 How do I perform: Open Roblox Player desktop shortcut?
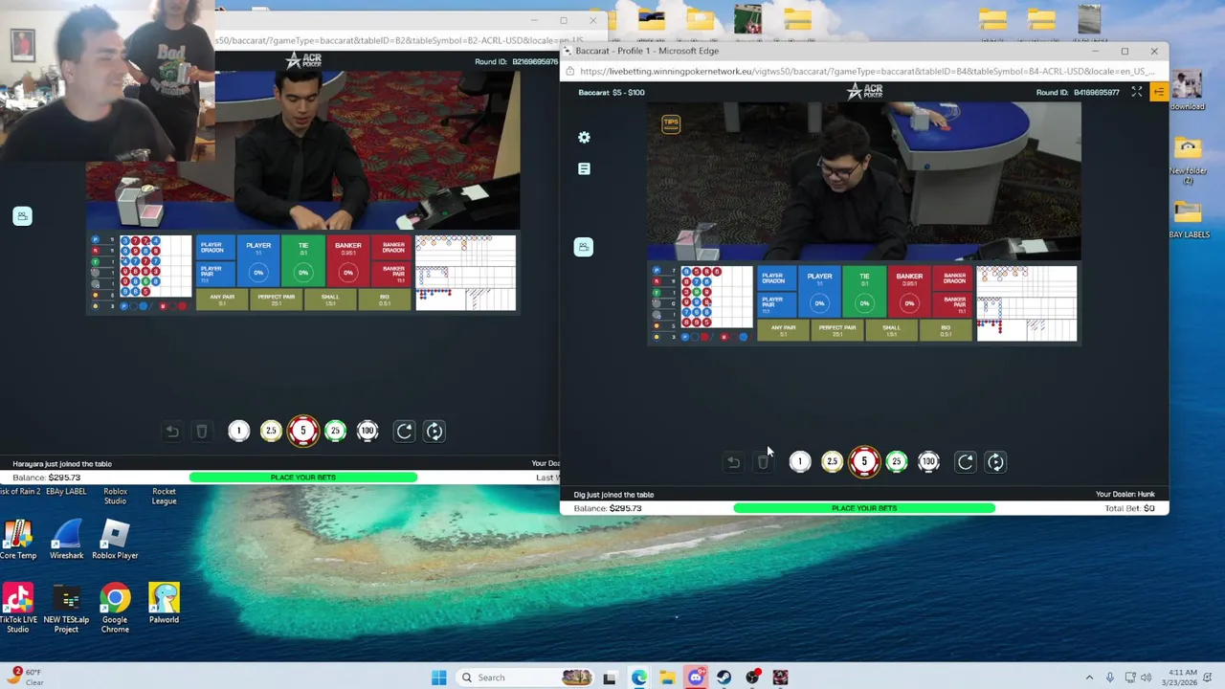click(115, 541)
